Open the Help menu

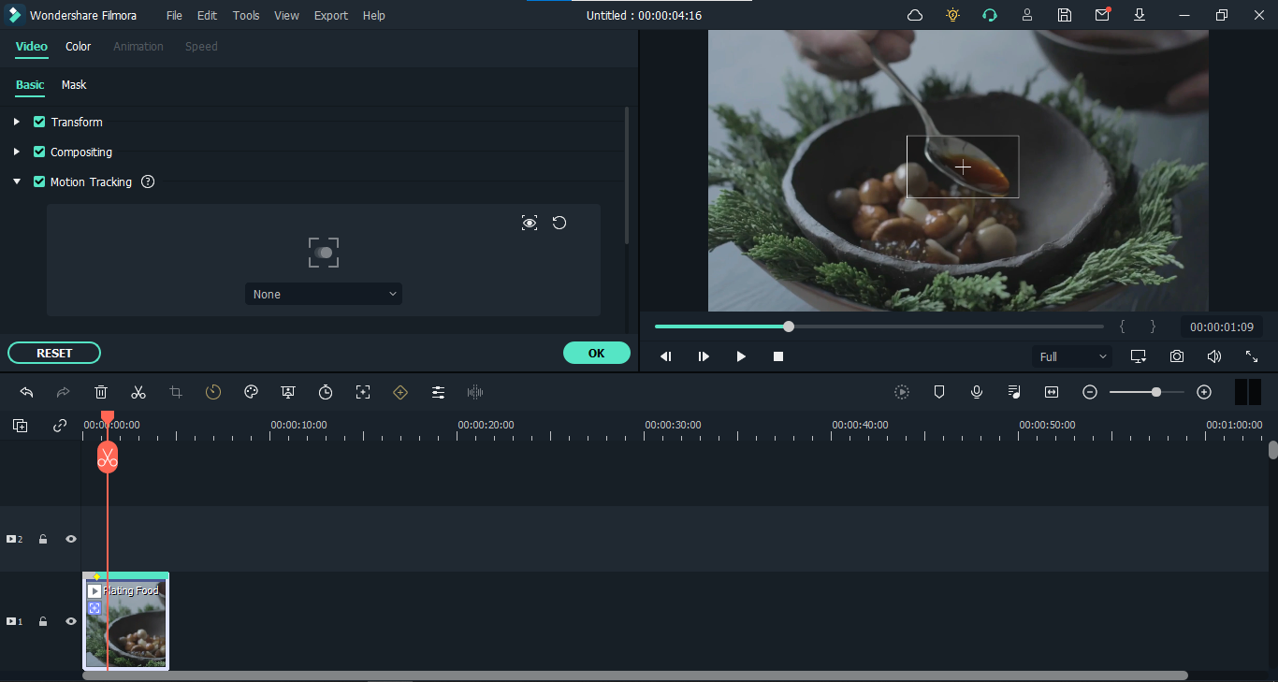[x=374, y=15]
